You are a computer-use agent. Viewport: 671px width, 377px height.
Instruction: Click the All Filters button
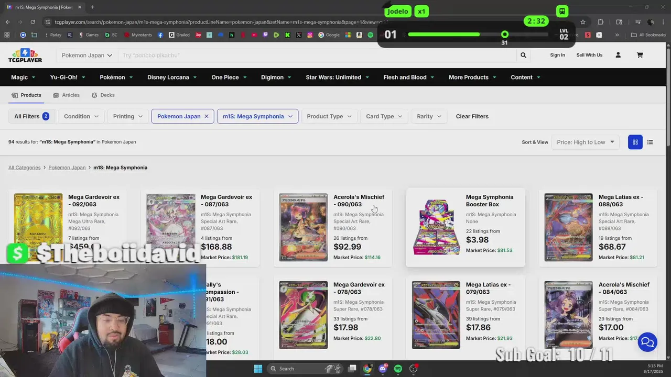pyautogui.click(x=31, y=116)
